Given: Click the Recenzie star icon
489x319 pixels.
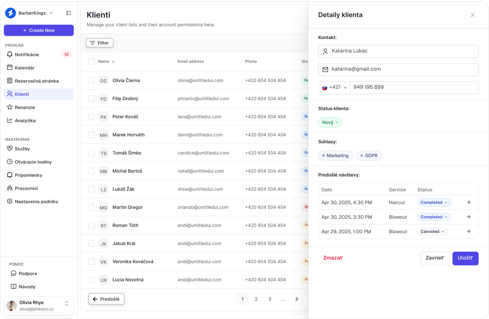Looking at the screenshot, I should pyautogui.click(x=10, y=107).
